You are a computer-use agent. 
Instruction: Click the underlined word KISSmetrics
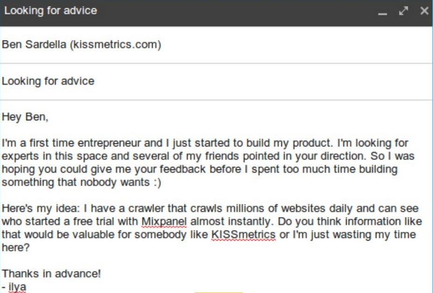[x=243, y=235]
